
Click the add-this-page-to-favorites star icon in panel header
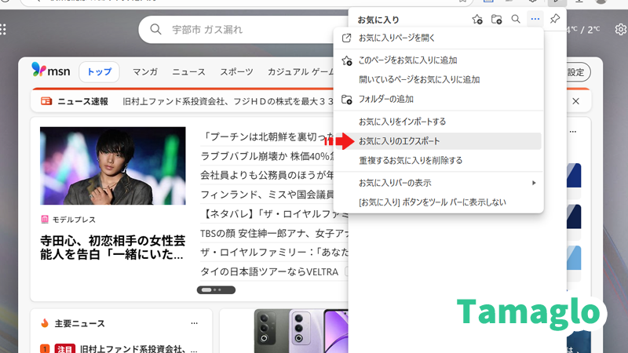coord(476,19)
